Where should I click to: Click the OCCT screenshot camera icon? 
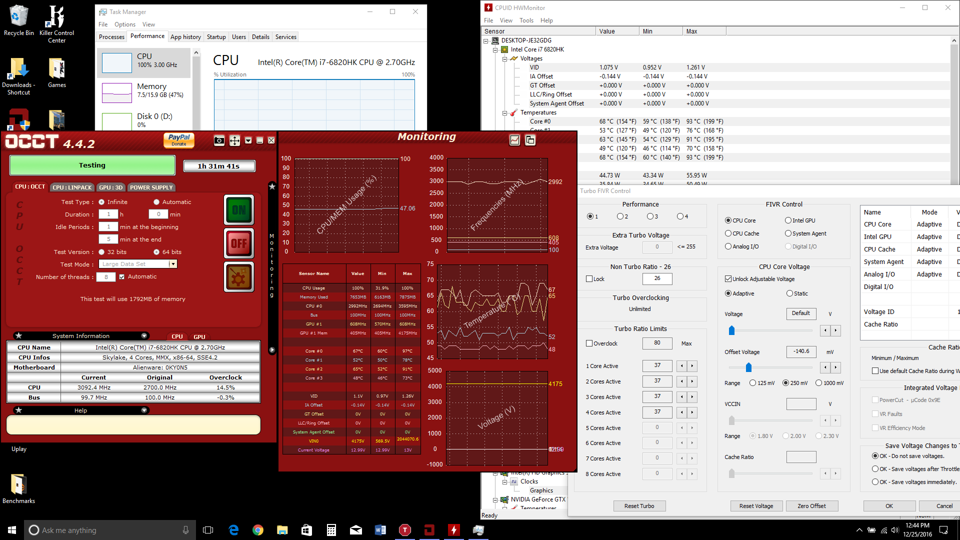click(219, 140)
